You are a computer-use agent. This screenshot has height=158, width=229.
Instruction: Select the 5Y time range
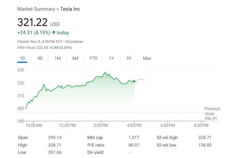(x=129, y=58)
